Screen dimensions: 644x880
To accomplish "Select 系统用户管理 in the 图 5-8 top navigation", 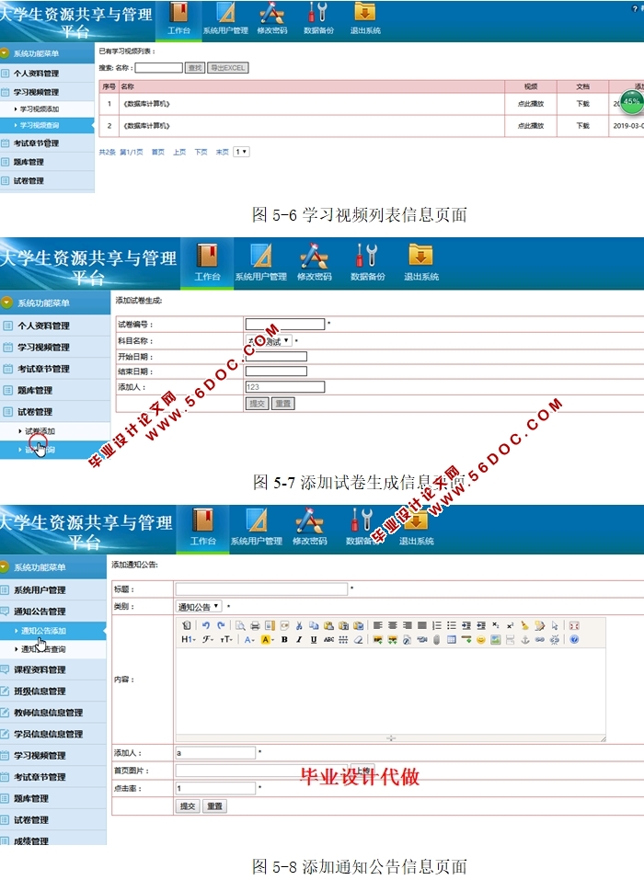I will point(256,541).
